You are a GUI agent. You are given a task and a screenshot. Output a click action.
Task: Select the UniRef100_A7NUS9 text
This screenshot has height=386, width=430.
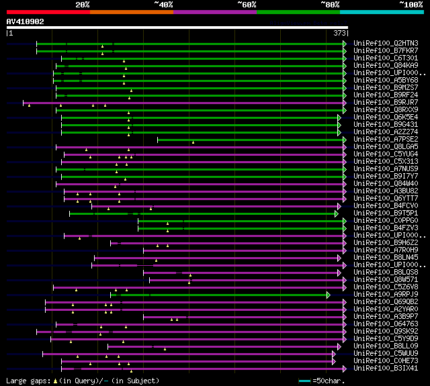(x=386, y=169)
